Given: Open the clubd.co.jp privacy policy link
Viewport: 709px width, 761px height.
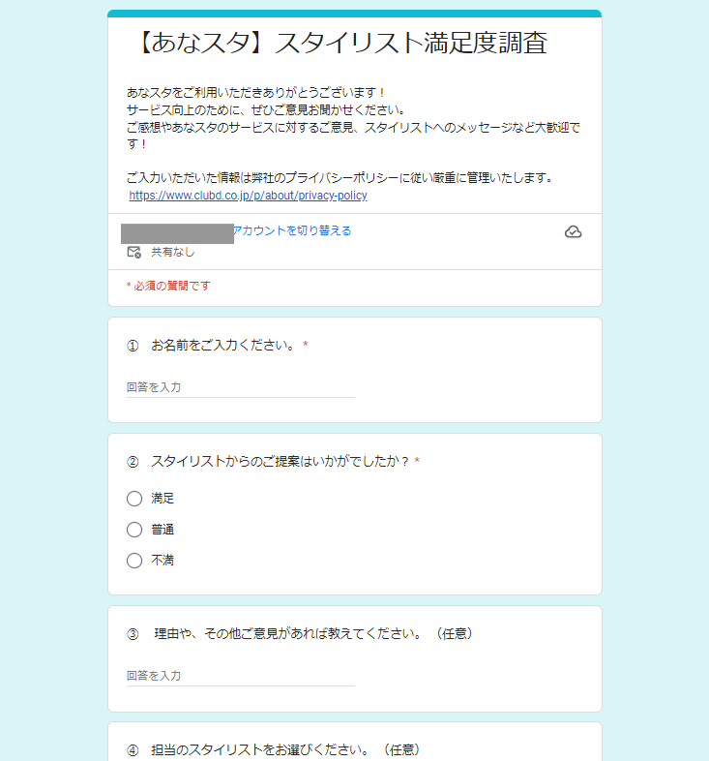Looking at the screenshot, I should point(248,195).
